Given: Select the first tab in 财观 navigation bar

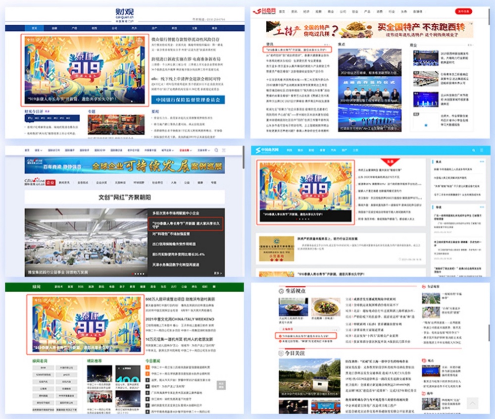Looking at the screenshot, I should 34,29.
